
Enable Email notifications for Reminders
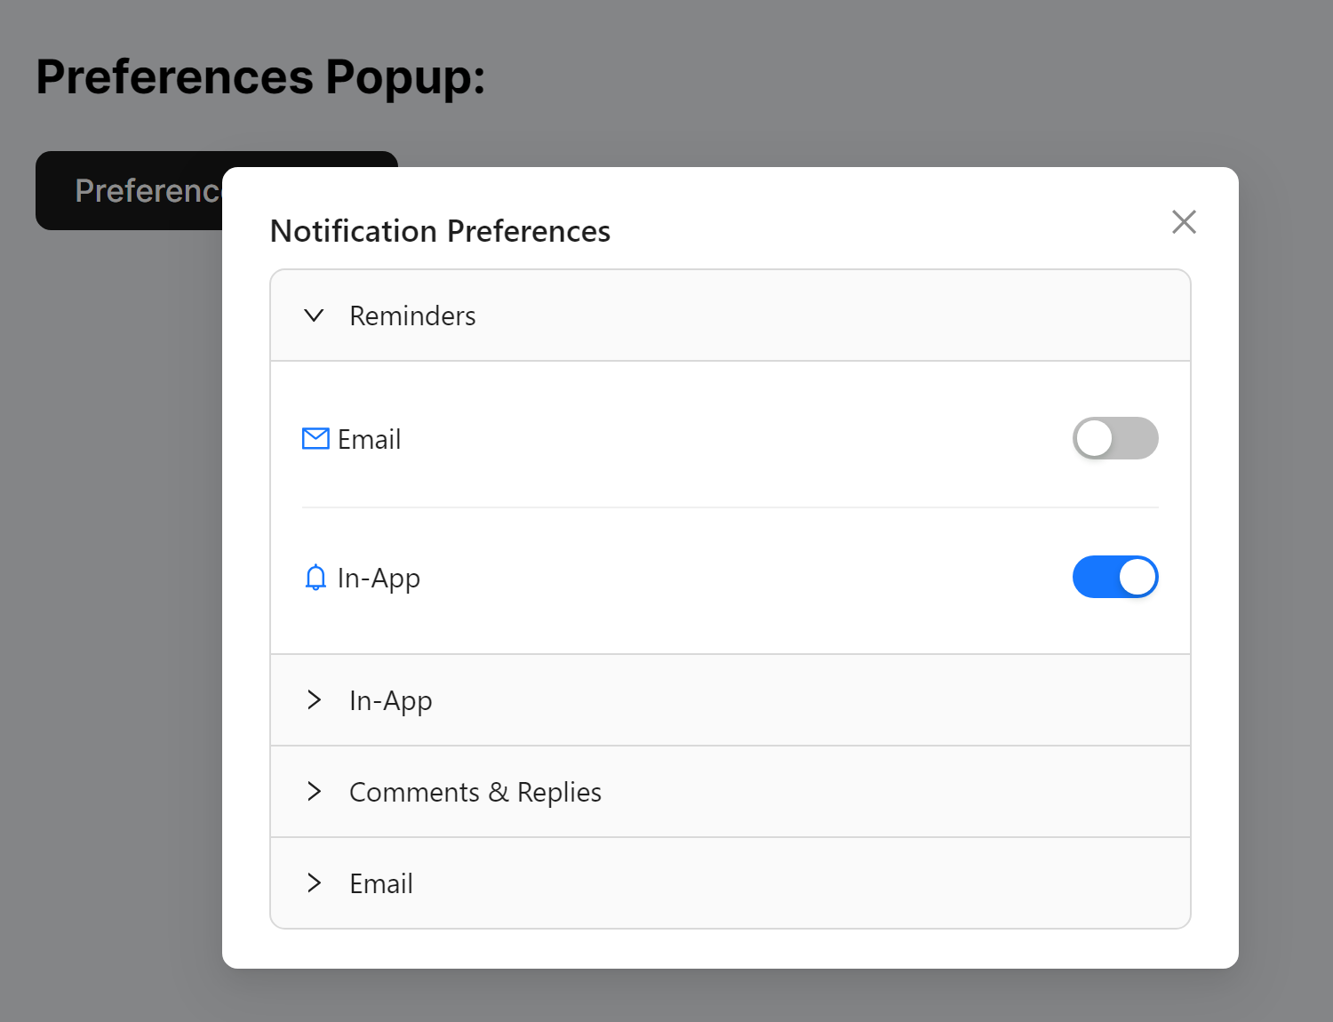click(1115, 438)
